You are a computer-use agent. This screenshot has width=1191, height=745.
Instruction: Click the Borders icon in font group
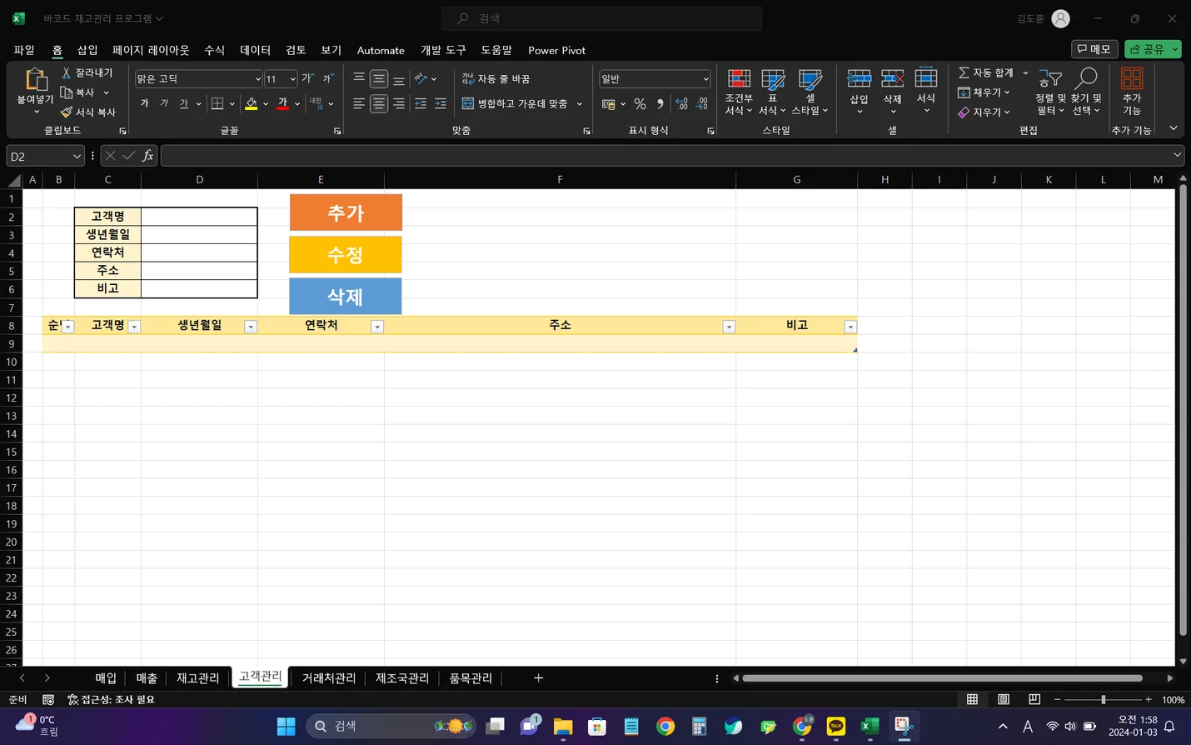(x=217, y=103)
